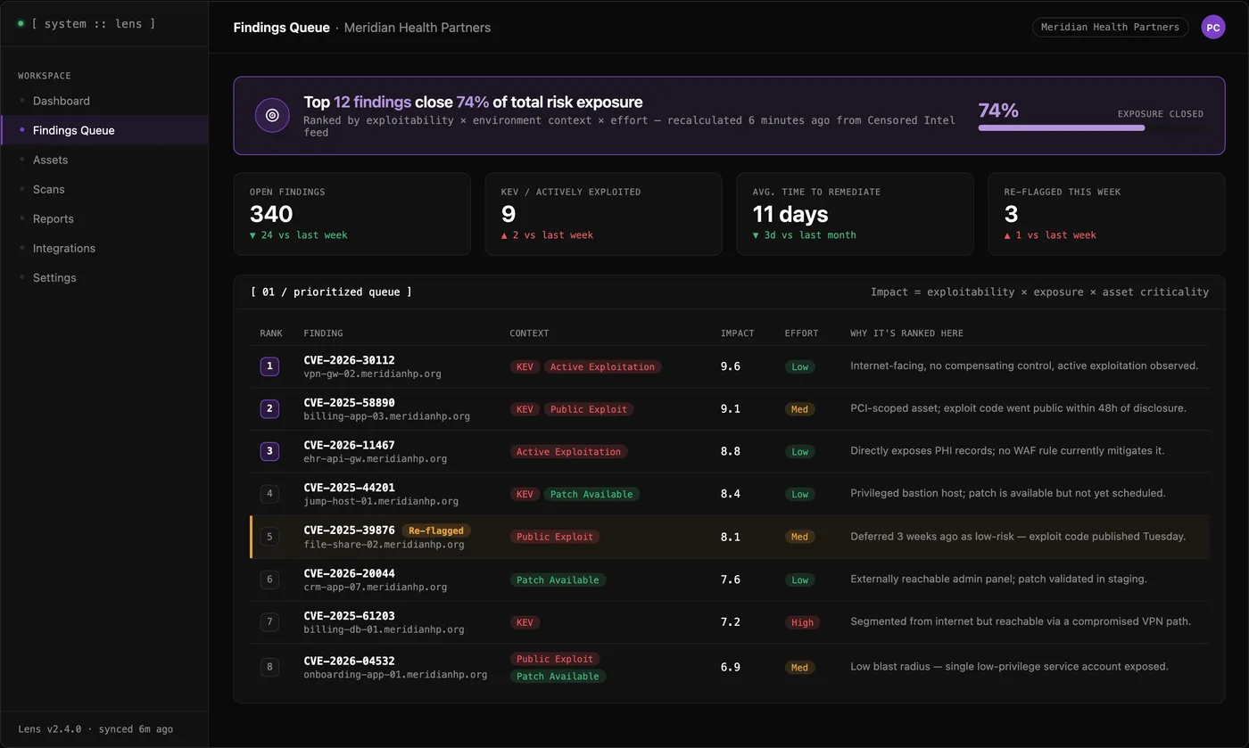Click hostname billing-db-01.meridianhp.org
The image size is (1249, 748).
point(384,629)
